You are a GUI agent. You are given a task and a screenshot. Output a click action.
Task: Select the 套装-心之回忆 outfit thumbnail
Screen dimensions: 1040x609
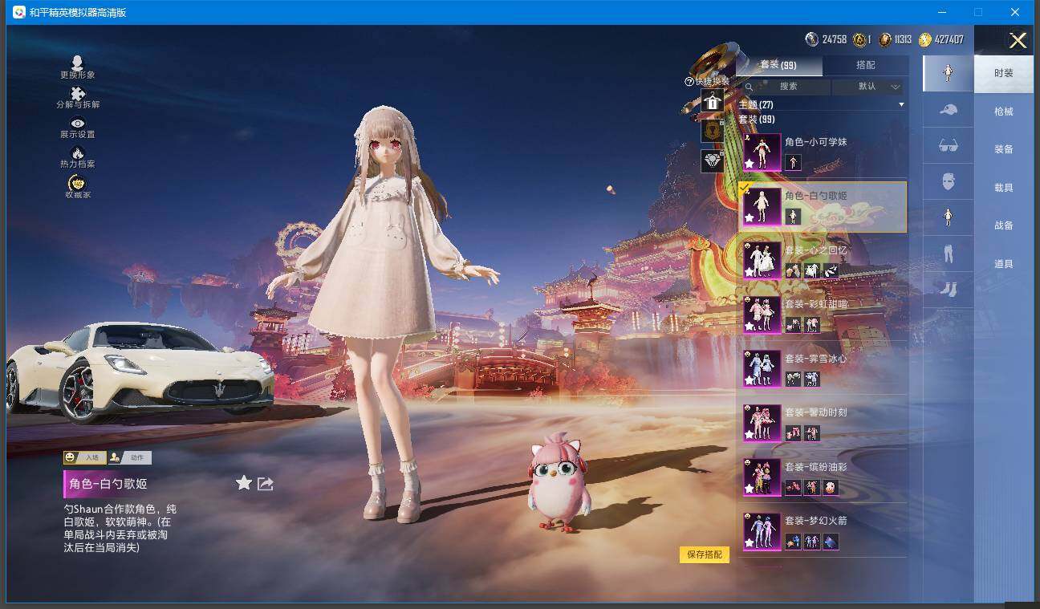point(762,261)
